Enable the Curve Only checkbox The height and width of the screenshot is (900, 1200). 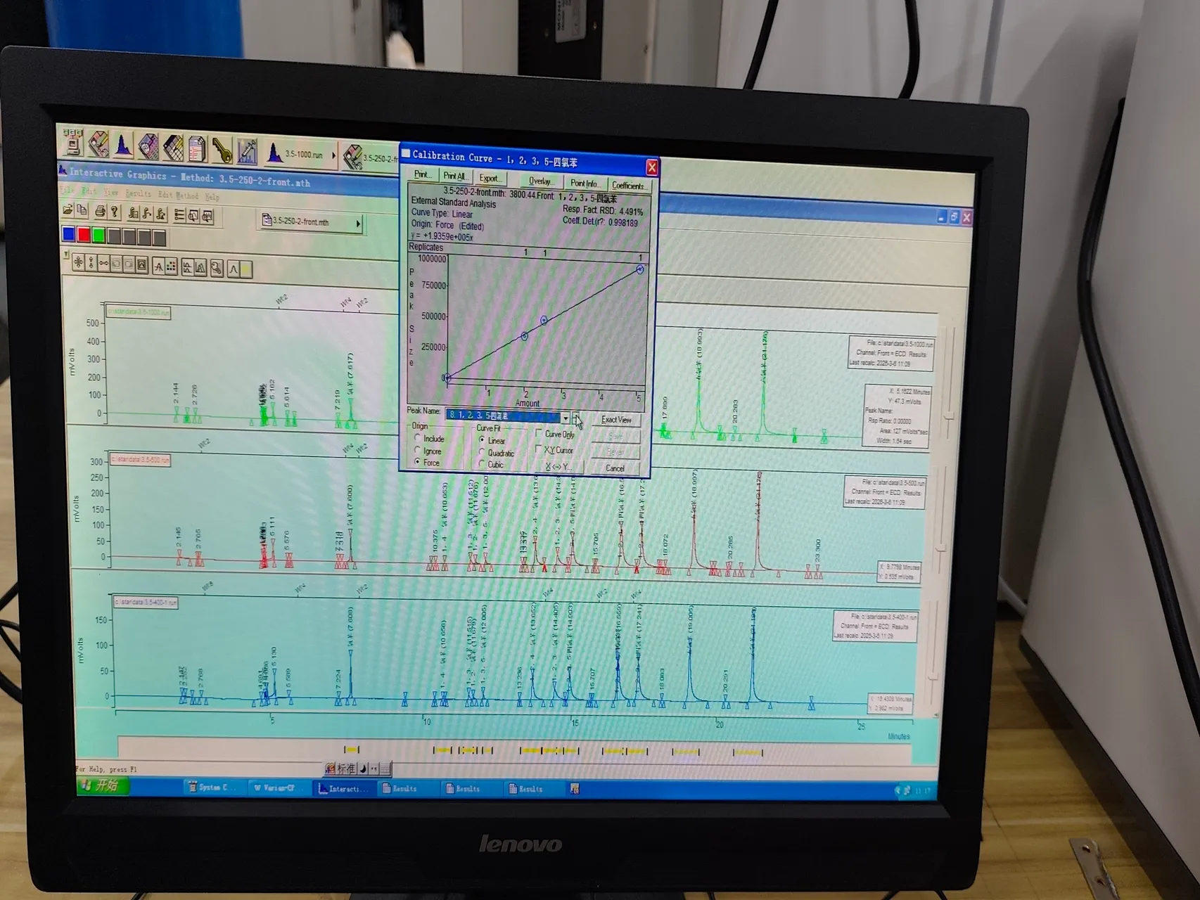click(x=540, y=433)
